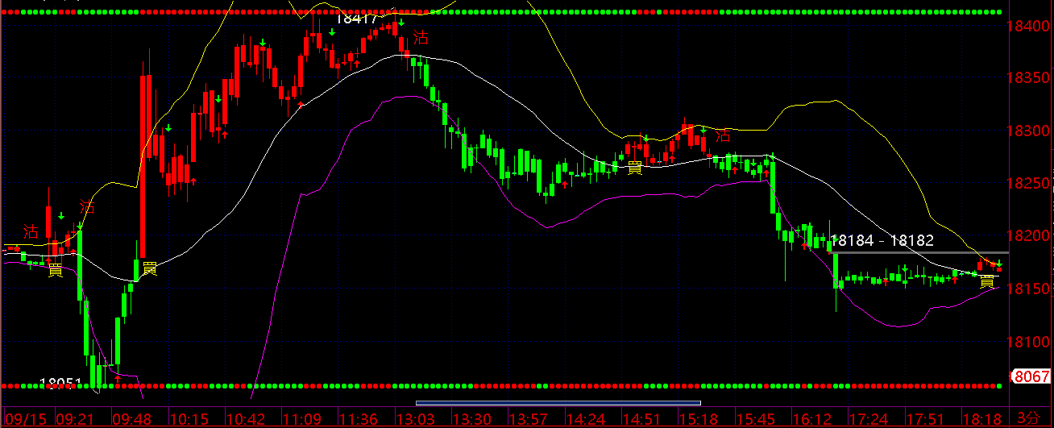The image size is (1054, 428).
Task: Click the 15:45 time axis label
Action: pos(755,419)
